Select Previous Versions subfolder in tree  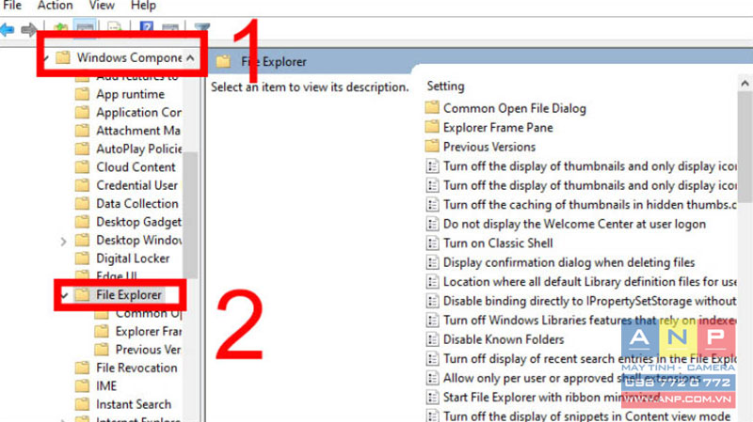(x=148, y=349)
